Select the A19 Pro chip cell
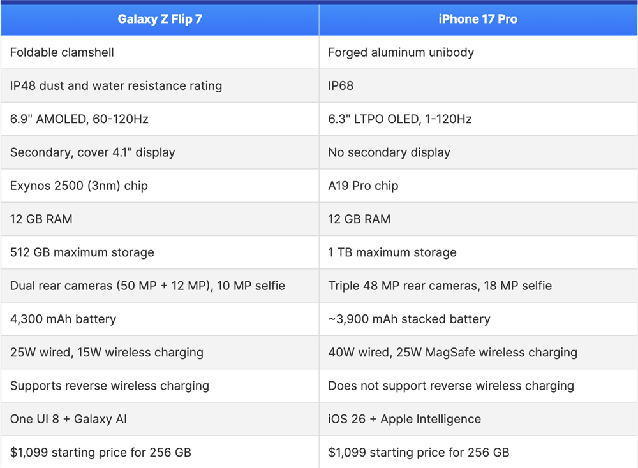 point(363,186)
